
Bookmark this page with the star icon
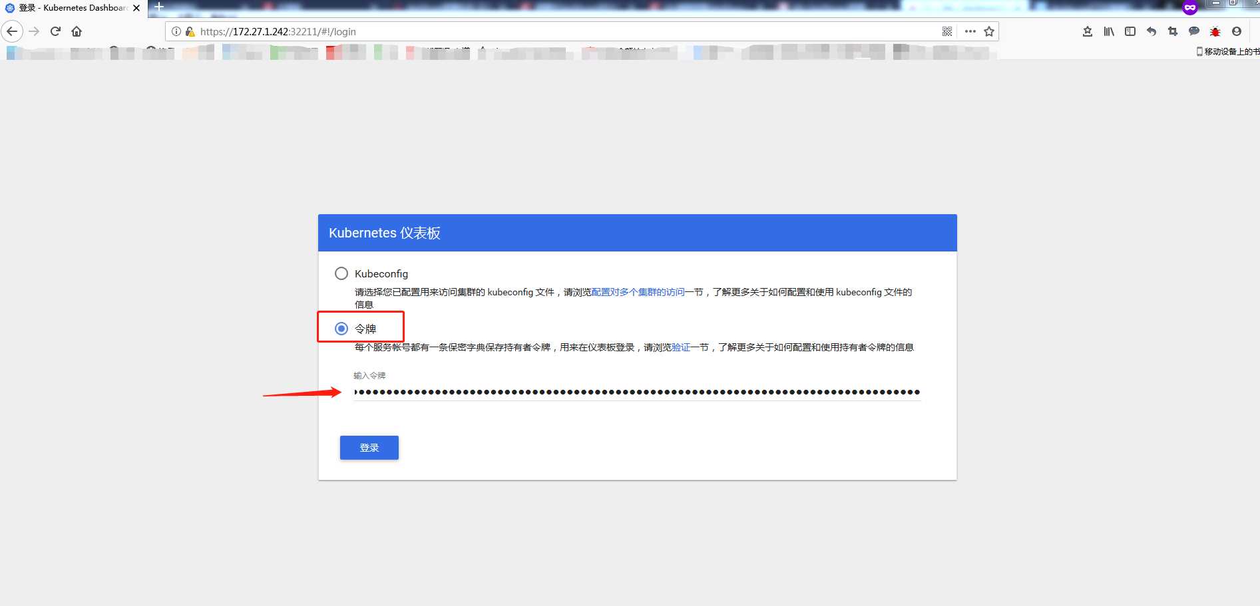[x=989, y=31]
